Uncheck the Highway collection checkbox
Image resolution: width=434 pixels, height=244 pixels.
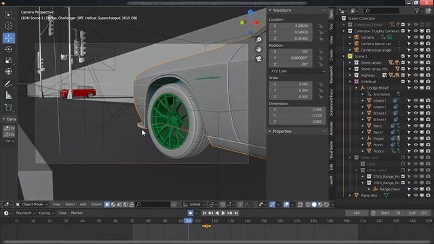[403, 75]
